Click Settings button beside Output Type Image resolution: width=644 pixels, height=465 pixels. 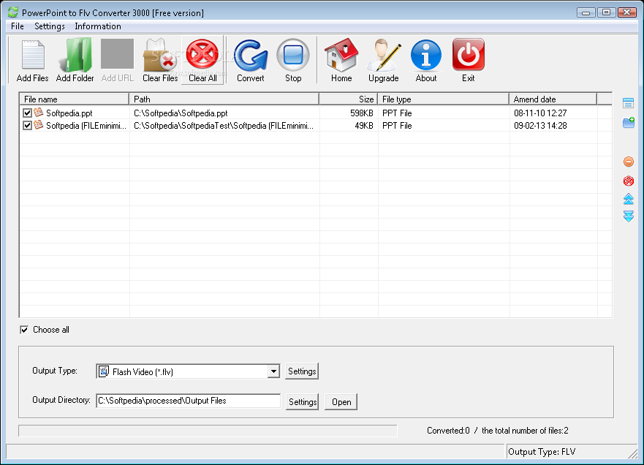[x=302, y=371]
